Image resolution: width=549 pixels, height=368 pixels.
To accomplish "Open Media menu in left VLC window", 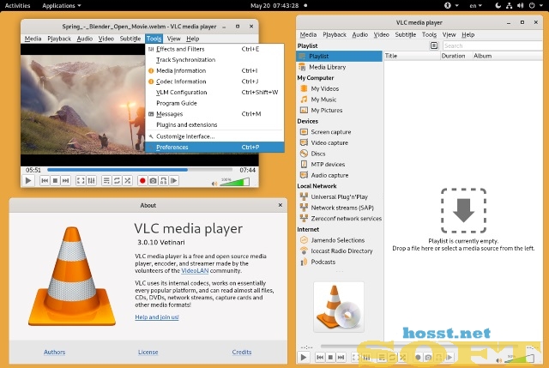I will (x=33, y=39).
